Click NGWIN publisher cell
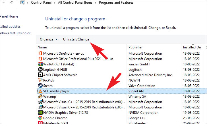 134,80
